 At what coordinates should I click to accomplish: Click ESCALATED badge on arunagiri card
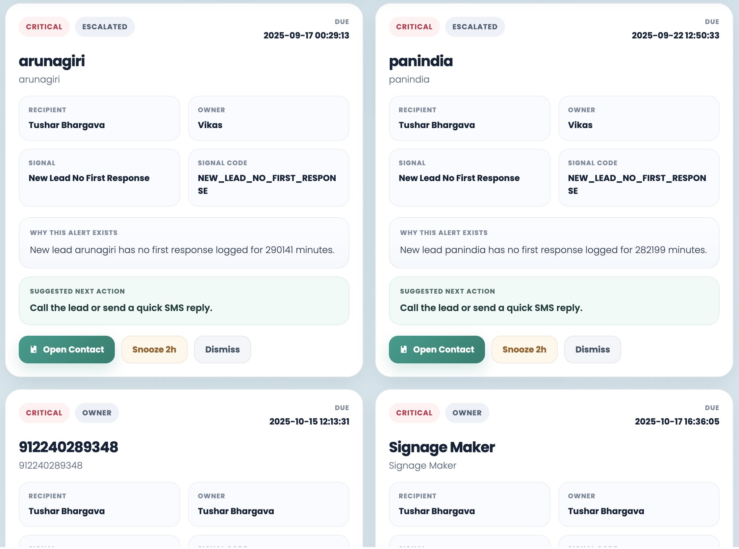point(105,27)
